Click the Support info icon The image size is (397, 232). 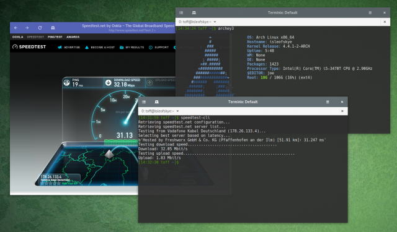151,47
